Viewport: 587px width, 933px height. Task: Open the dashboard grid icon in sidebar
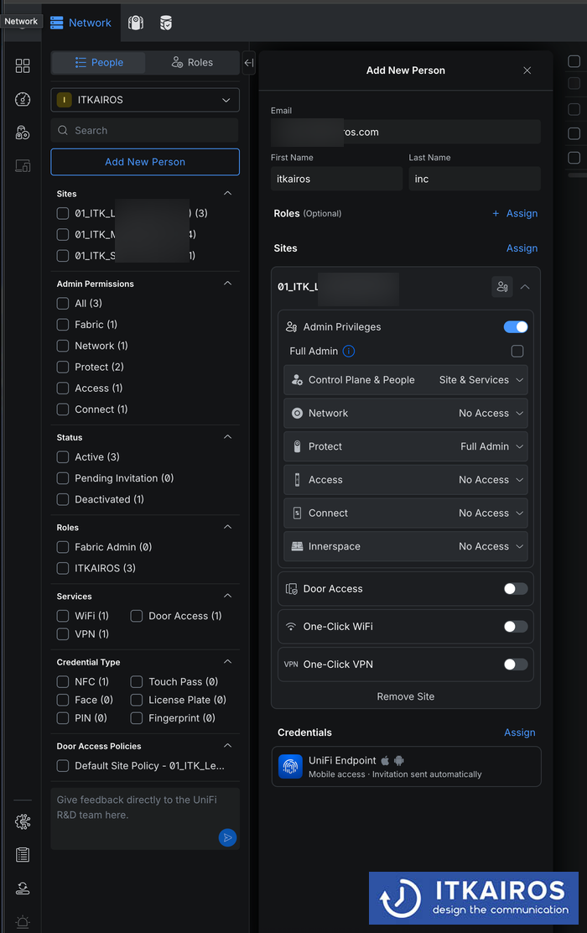[x=23, y=65]
